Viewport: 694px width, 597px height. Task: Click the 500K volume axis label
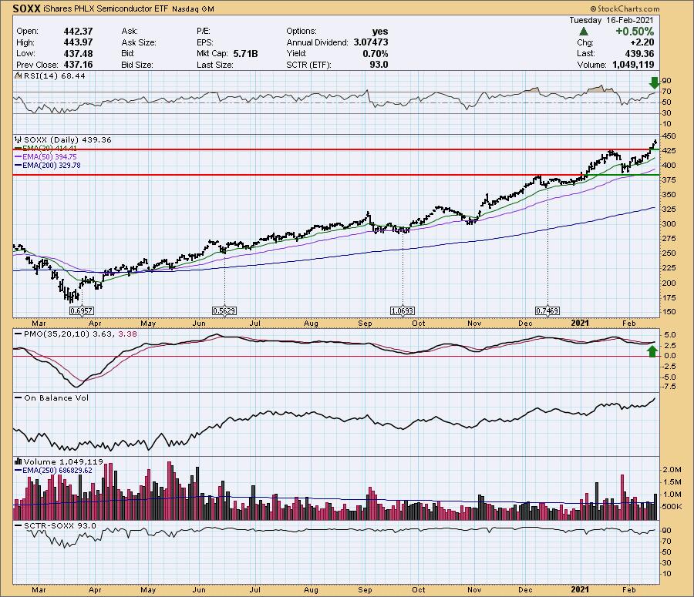(x=672, y=507)
